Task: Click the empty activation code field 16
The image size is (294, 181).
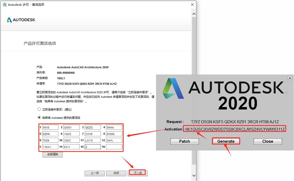Action: click(114, 147)
